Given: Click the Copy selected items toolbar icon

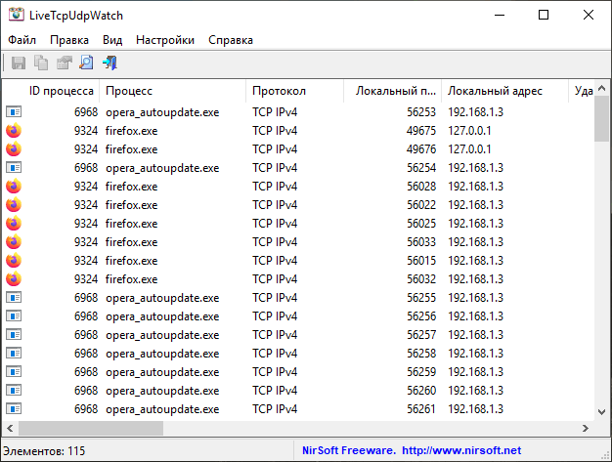Looking at the screenshot, I should click(41, 63).
